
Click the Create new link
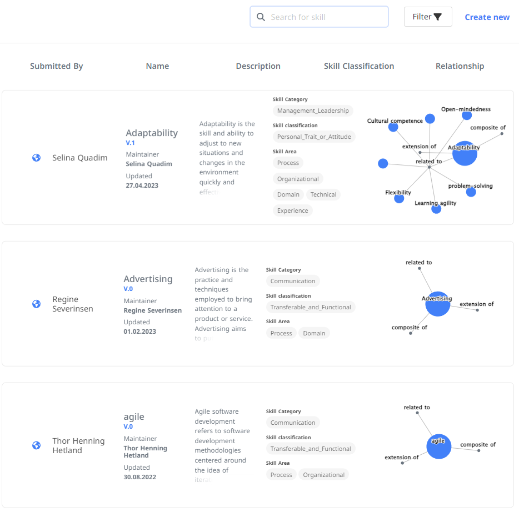(x=487, y=17)
